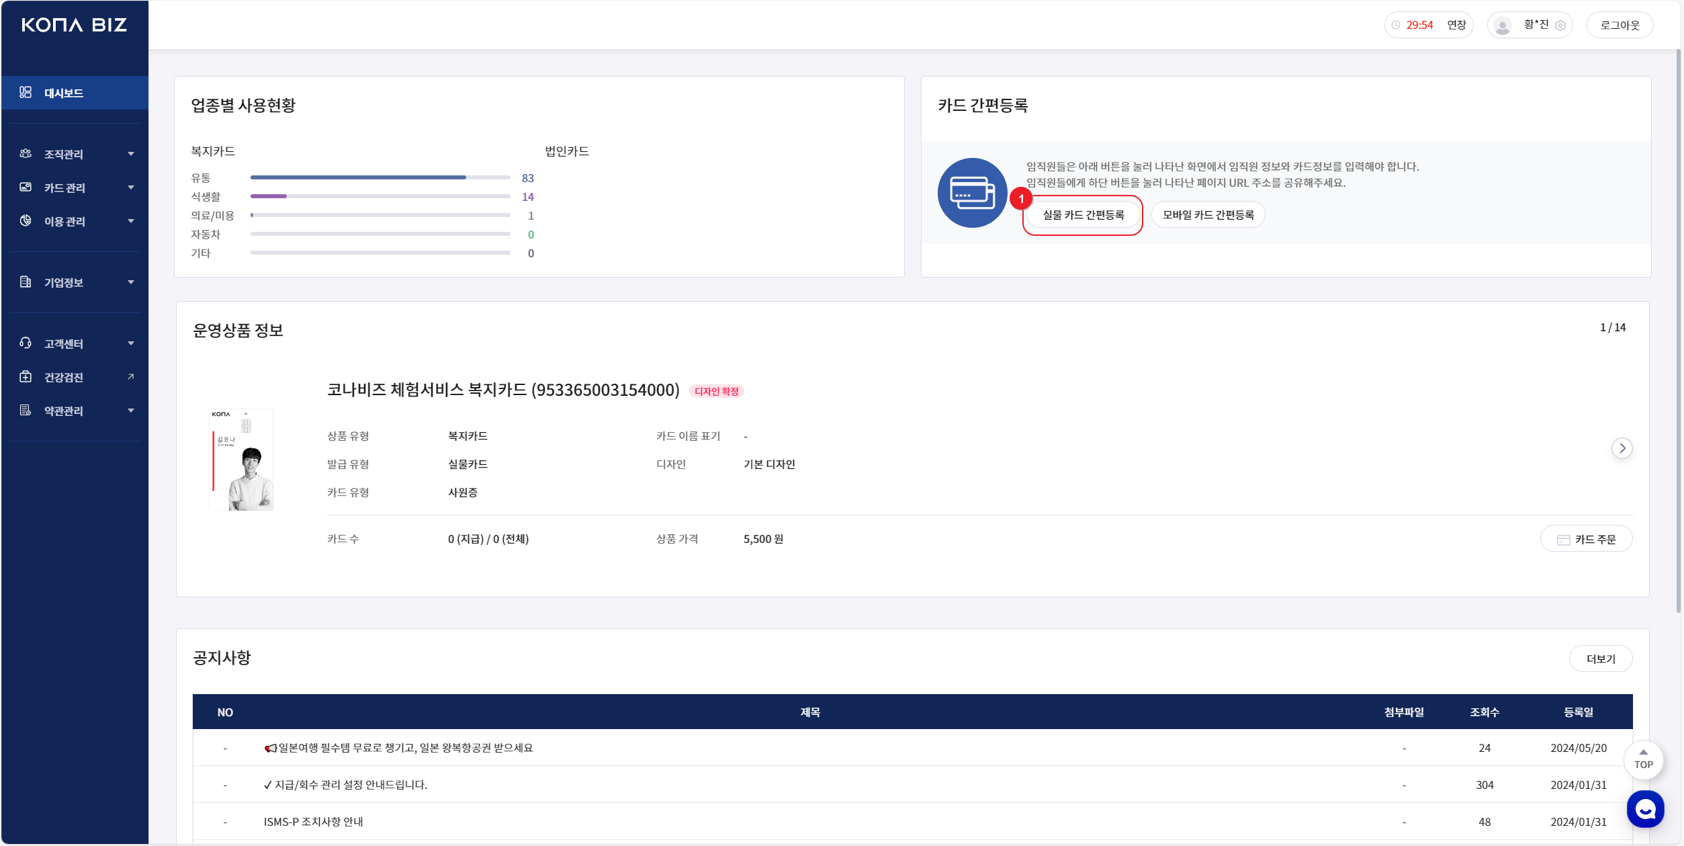Click the session timer clock icon
Image resolution: width=1684 pixels, height=846 pixels.
[x=1396, y=26]
